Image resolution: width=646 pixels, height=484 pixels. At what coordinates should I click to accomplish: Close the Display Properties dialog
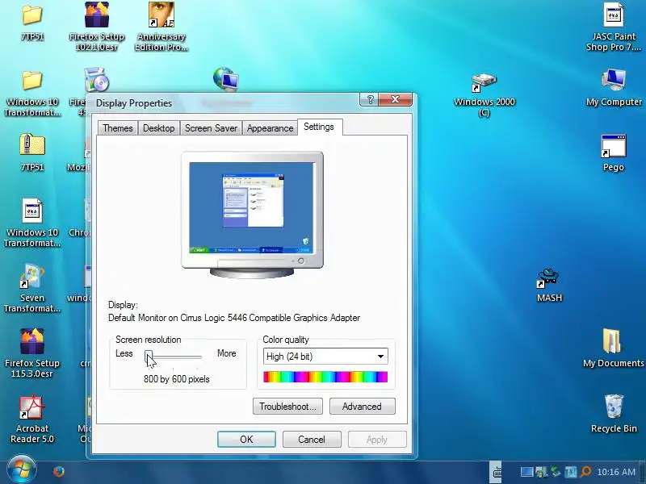(395, 99)
